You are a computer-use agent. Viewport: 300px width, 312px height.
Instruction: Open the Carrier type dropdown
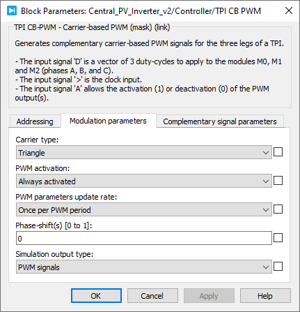click(144, 153)
